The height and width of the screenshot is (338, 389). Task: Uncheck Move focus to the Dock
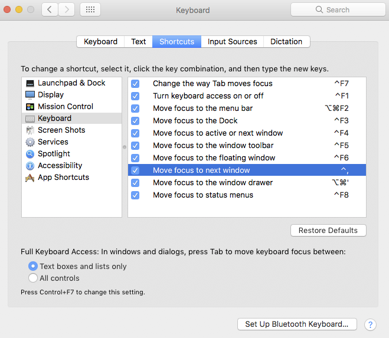coord(135,121)
